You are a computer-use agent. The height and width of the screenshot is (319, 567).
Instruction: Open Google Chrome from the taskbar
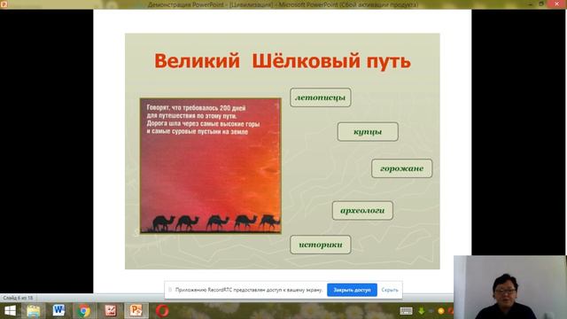pyautogui.click(x=83, y=311)
